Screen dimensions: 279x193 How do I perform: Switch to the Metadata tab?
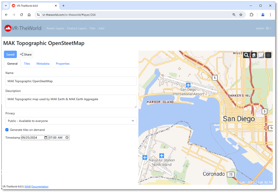43,64
